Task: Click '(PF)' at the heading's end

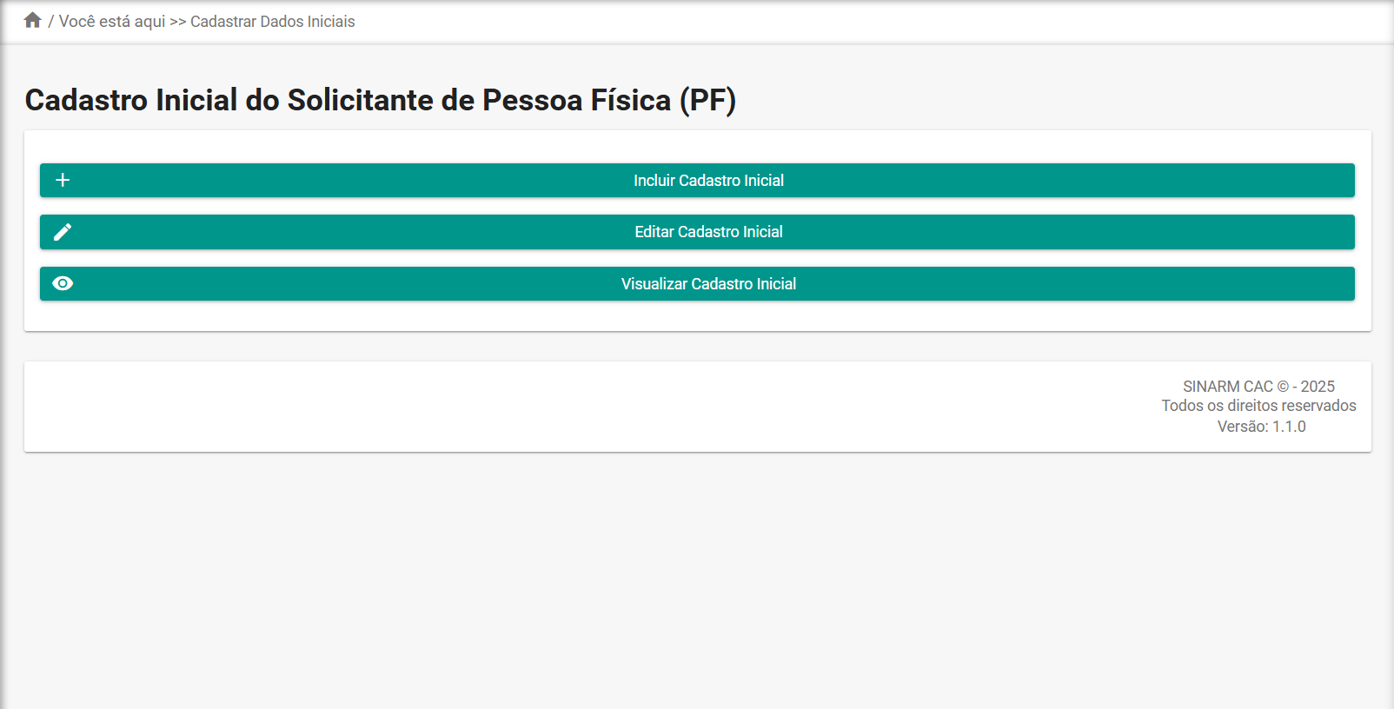Action: pyautogui.click(x=707, y=100)
